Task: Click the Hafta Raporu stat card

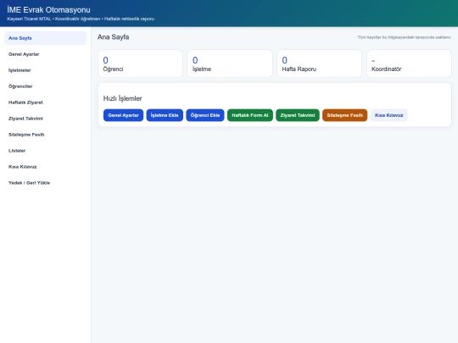Action: point(319,64)
